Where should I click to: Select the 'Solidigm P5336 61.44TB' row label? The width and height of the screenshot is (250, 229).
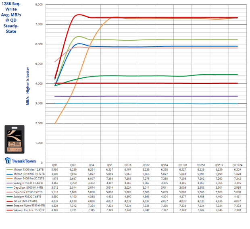point(28,183)
